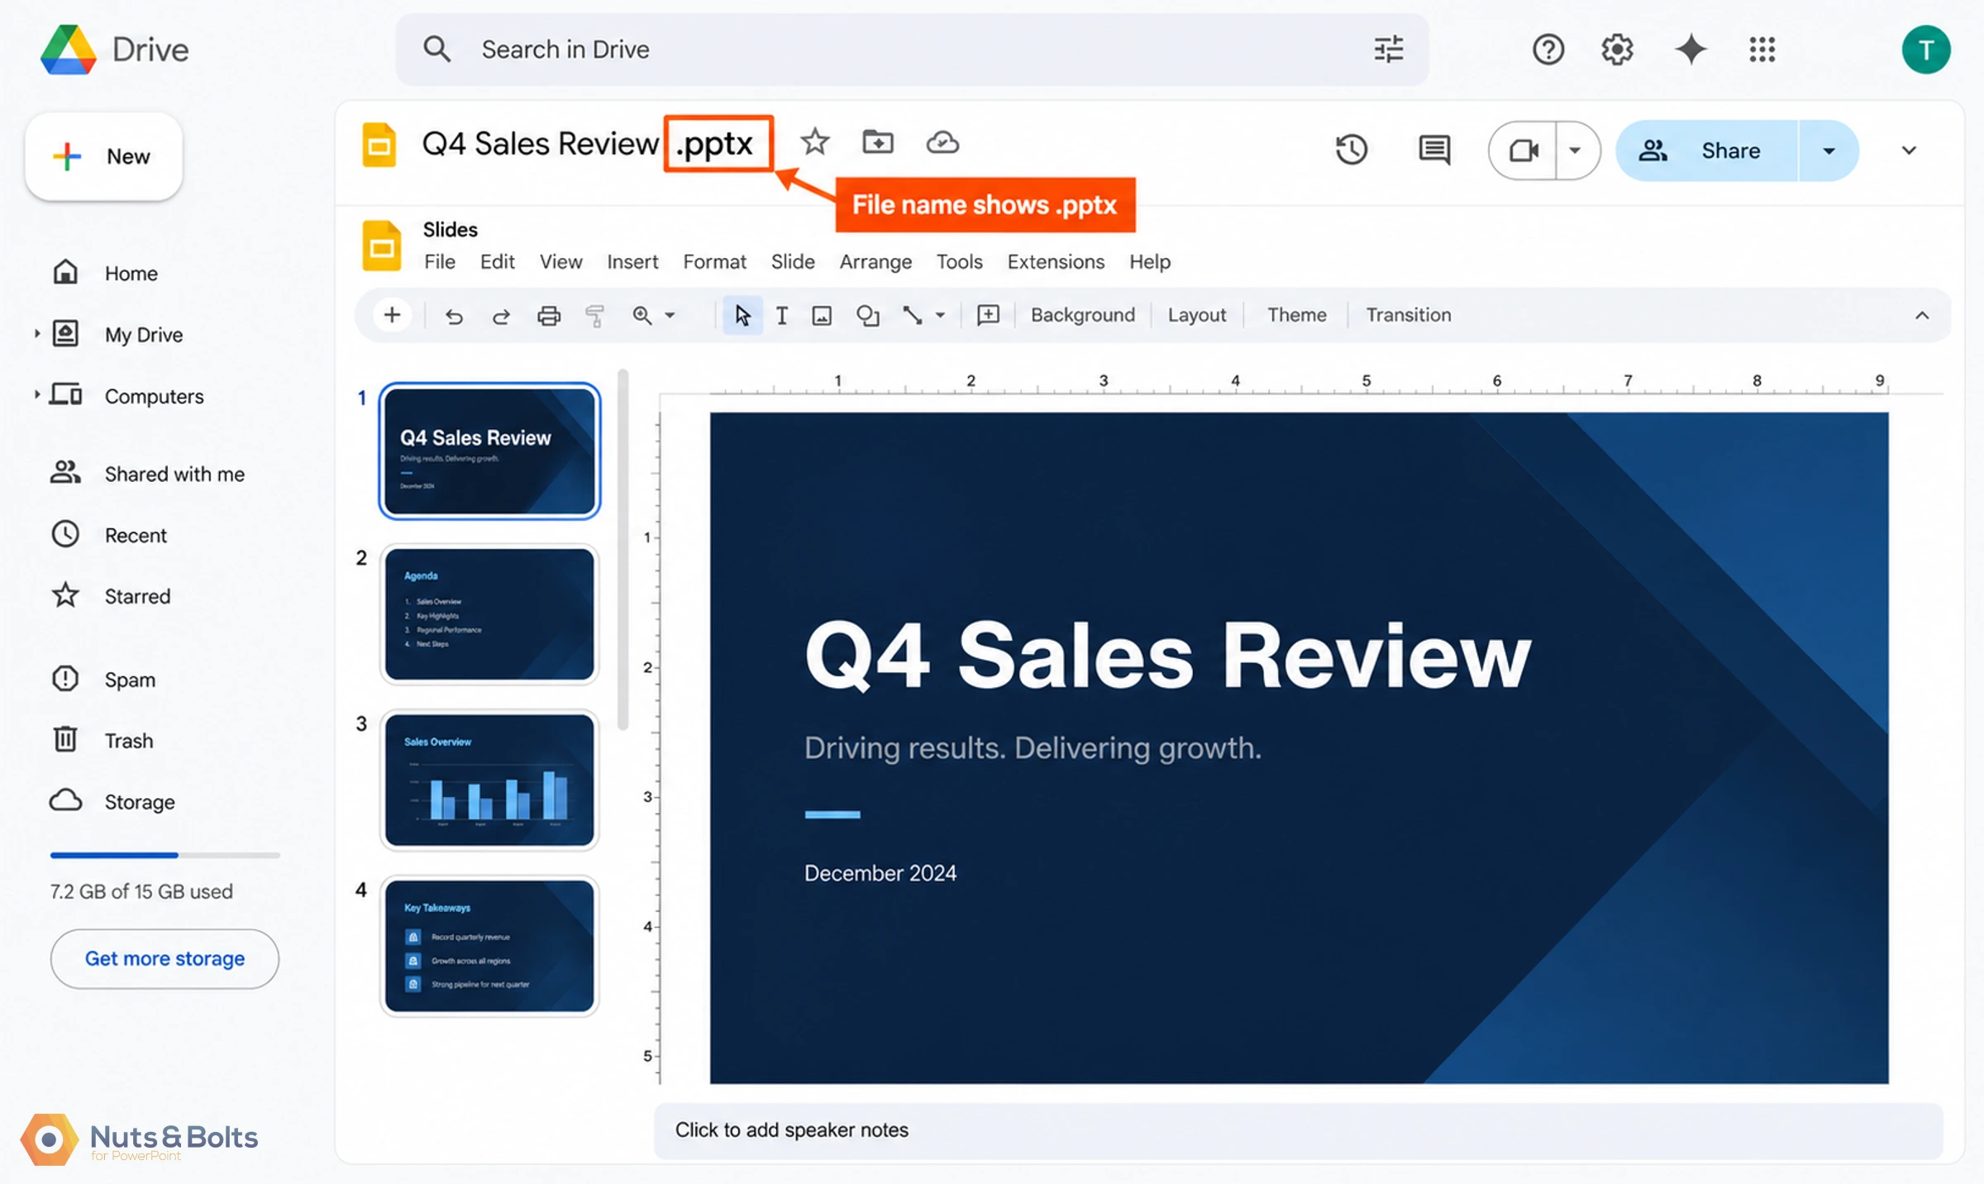Open the Format menu
This screenshot has width=1984, height=1184.
tap(714, 262)
